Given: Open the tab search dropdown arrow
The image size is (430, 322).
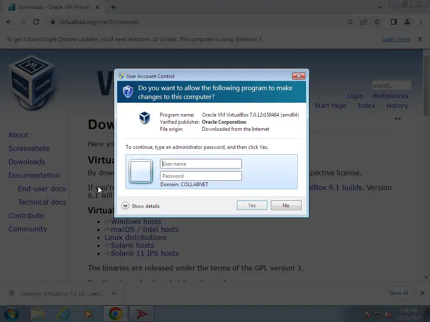Looking at the screenshot, I should [x=380, y=7].
